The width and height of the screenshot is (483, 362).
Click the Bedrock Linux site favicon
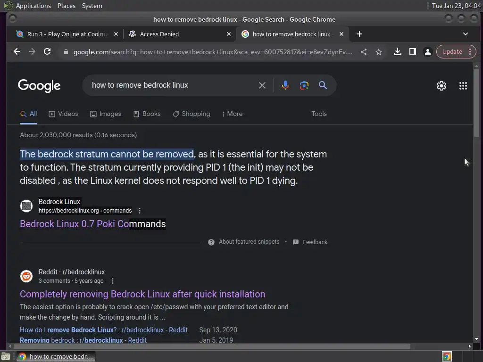pos(26,206)
